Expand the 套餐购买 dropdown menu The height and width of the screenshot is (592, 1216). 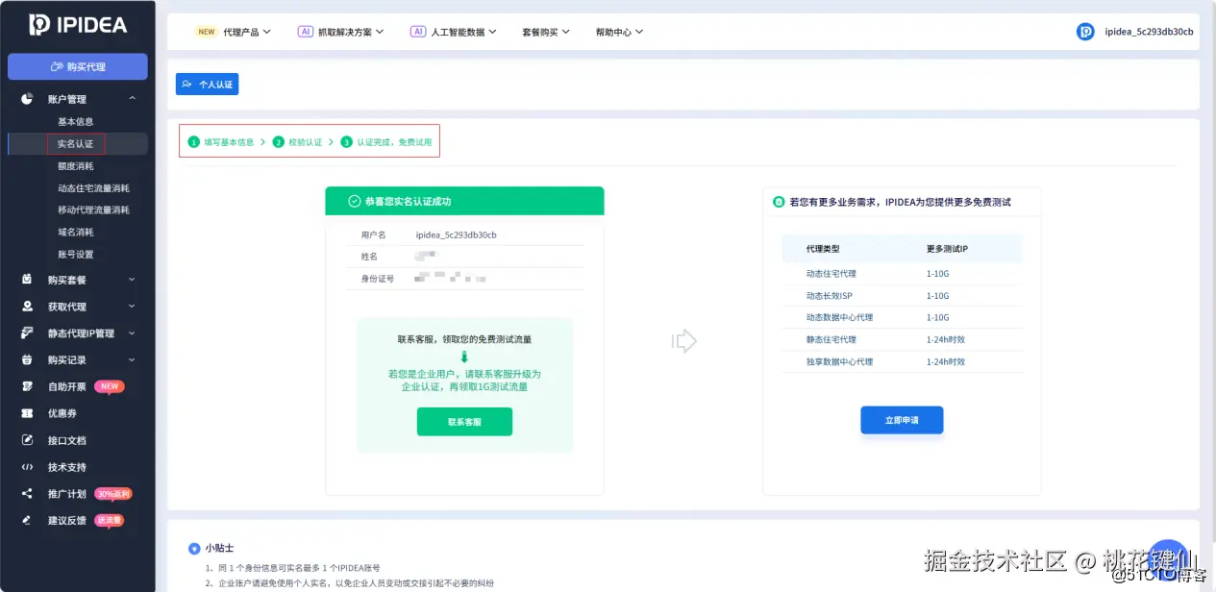coord(546,32)
